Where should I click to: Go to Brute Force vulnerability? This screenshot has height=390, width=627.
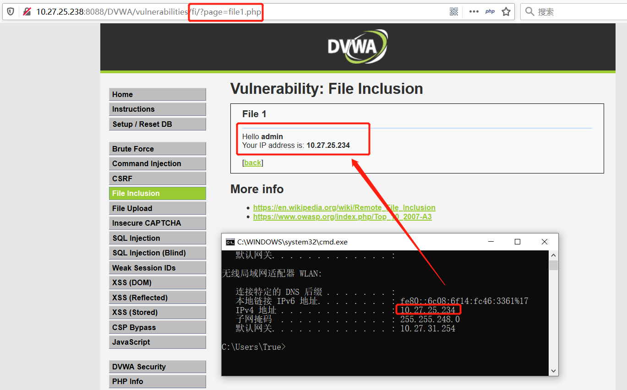[x=158, y=149]
